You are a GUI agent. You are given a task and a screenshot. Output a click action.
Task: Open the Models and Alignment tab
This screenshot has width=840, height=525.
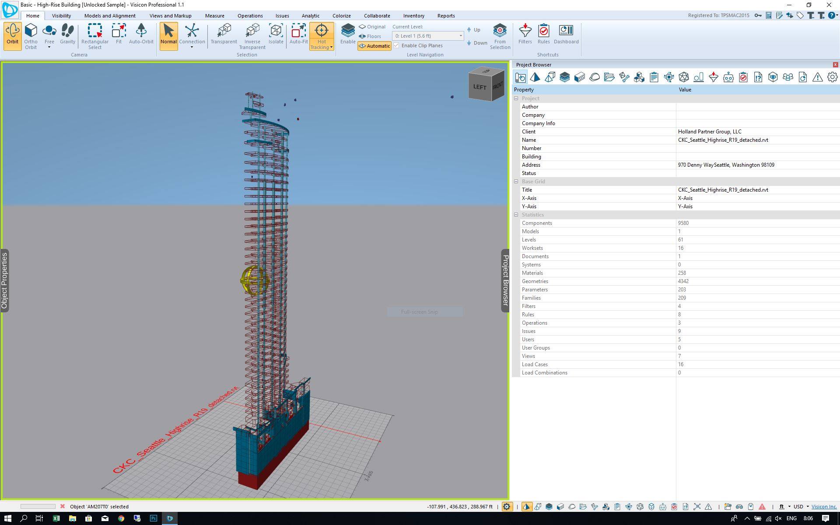coord(110,16)
